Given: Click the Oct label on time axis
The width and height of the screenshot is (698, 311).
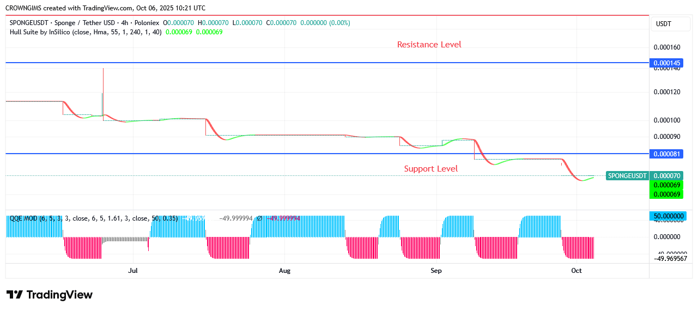Looking at the screenshot, I should (576, 271).
